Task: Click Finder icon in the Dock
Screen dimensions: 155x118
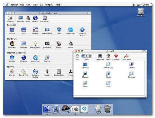Action: tap(47, 109)
